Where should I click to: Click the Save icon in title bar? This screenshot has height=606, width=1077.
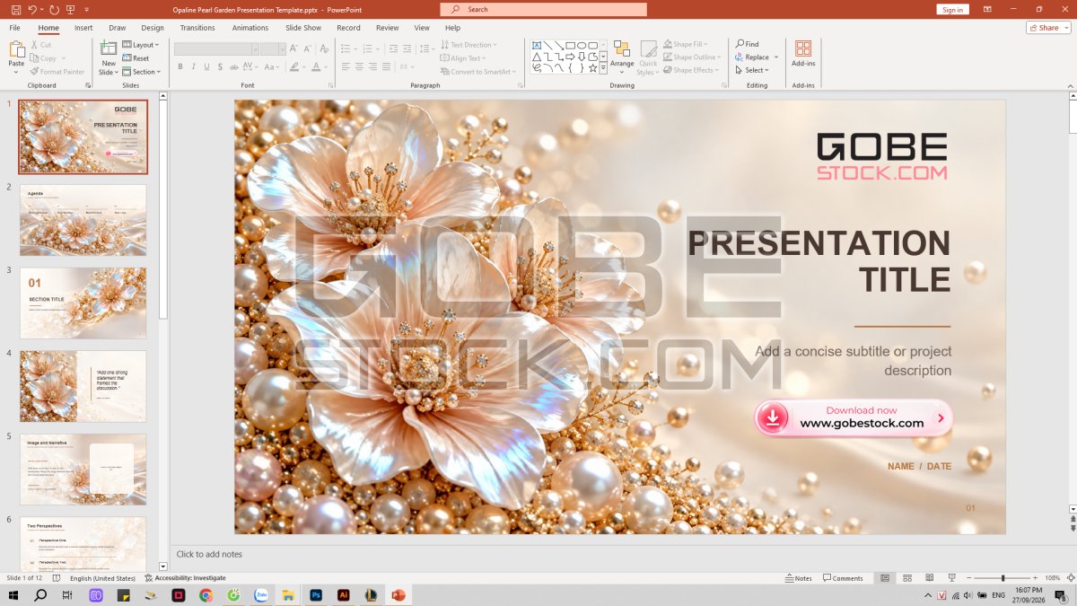[x=15, y=9]
